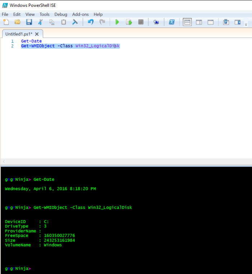The image size is (252, 274).
Task: Click the Run Selection icon
Action: tap(129, 22)
